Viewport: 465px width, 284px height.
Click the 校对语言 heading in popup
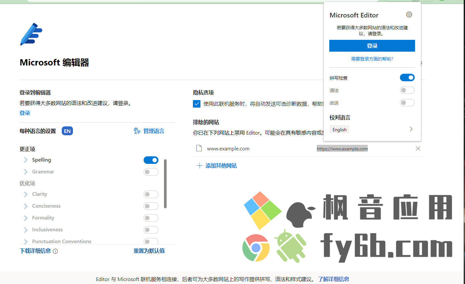pyautogui.click(x=340, y=117)
